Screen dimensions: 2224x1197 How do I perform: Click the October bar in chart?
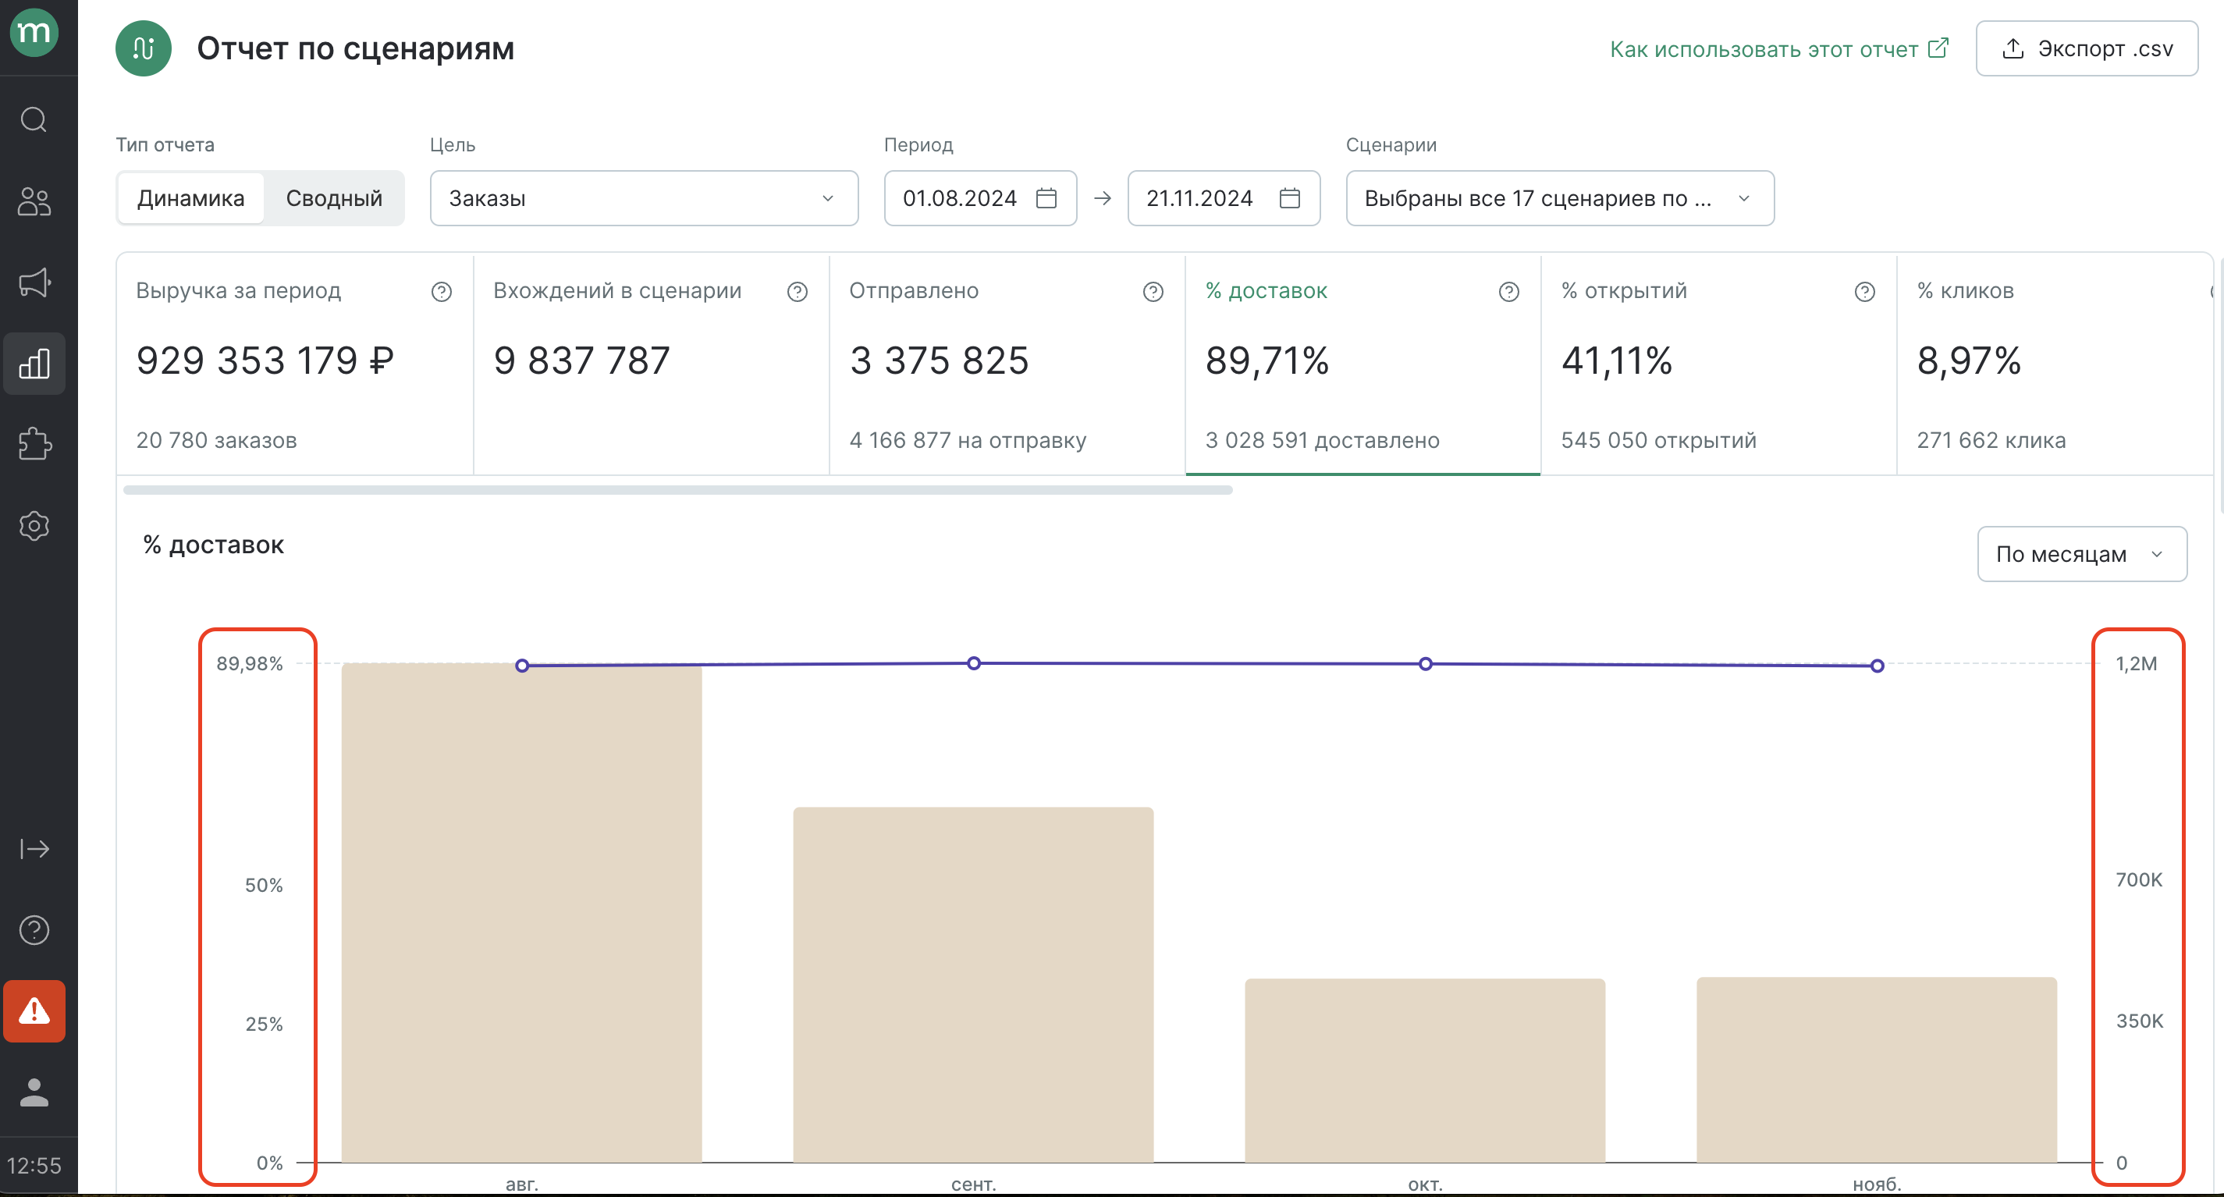click(1425, 1070)
